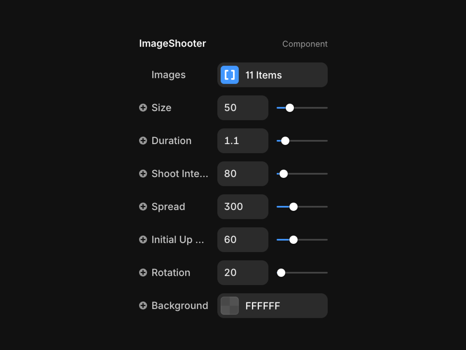Click the Size value field showing 50
The height and width of the screenshot is (350, 466).
coord(243,108)
